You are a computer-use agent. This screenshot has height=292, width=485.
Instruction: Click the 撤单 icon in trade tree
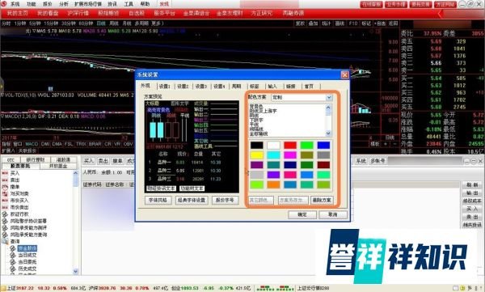click(5, 187)
